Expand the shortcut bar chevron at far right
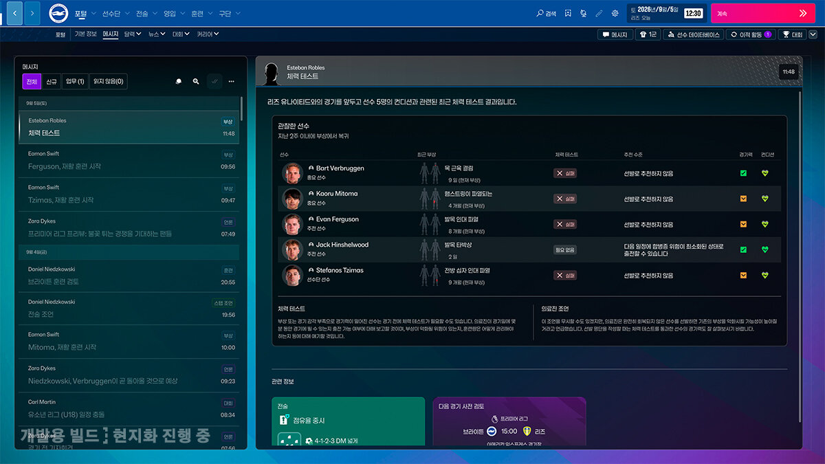Image resolution: width=825 pixels, height=464 pixels. [812, 34]
